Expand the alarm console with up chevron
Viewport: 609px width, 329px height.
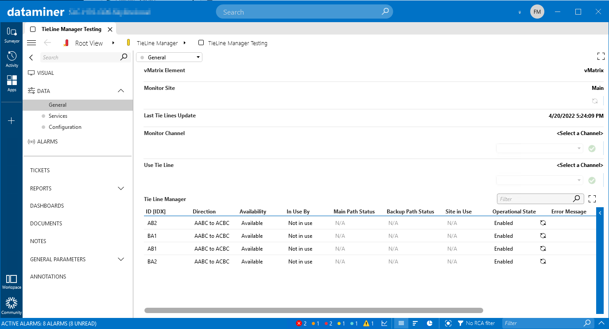pyautogui.click(x=601, y=323)
